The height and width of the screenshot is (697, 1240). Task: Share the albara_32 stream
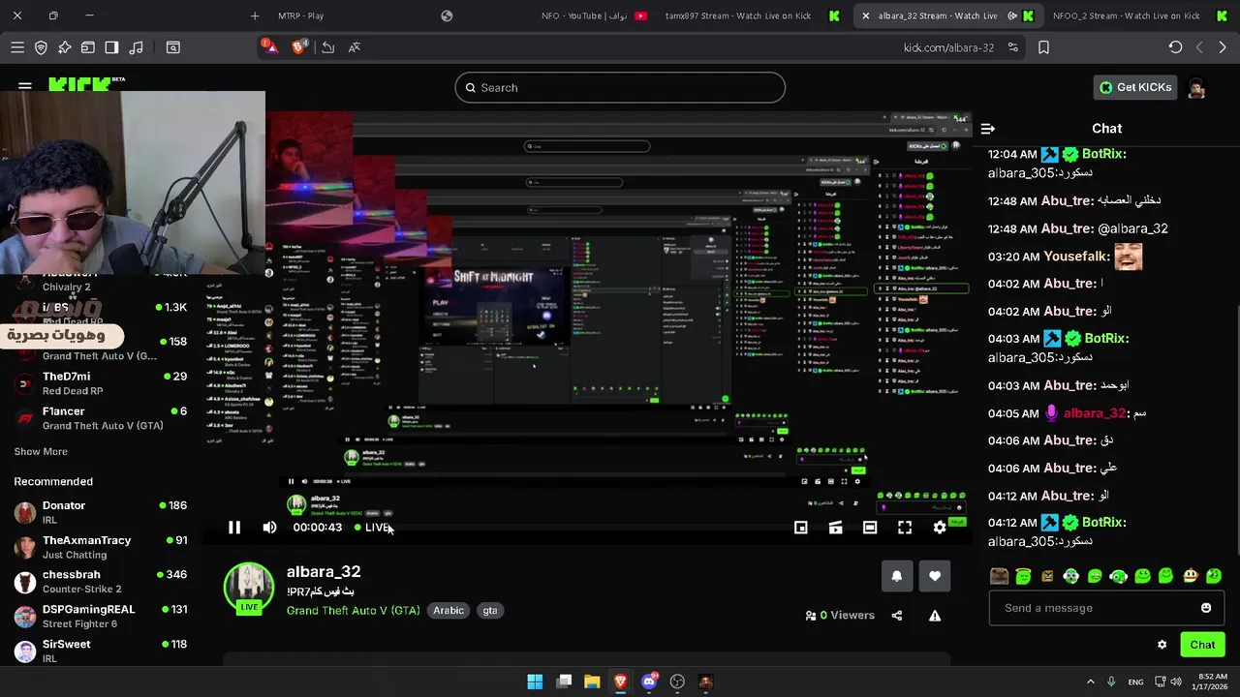[897, 616]
